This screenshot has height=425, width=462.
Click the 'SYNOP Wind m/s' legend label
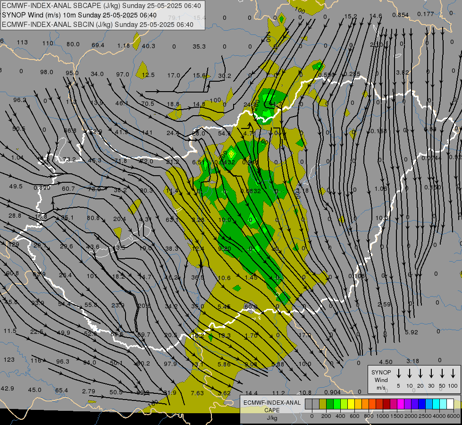[x=381, y=380]
